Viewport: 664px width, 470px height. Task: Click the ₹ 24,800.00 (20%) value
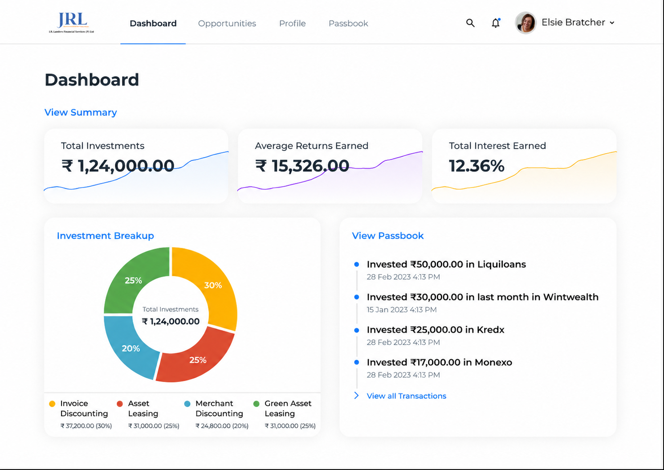click(222, 426)
